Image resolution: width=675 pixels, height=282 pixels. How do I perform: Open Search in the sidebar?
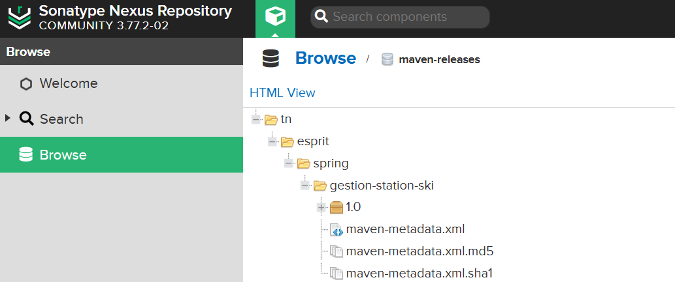coord(122,119)
